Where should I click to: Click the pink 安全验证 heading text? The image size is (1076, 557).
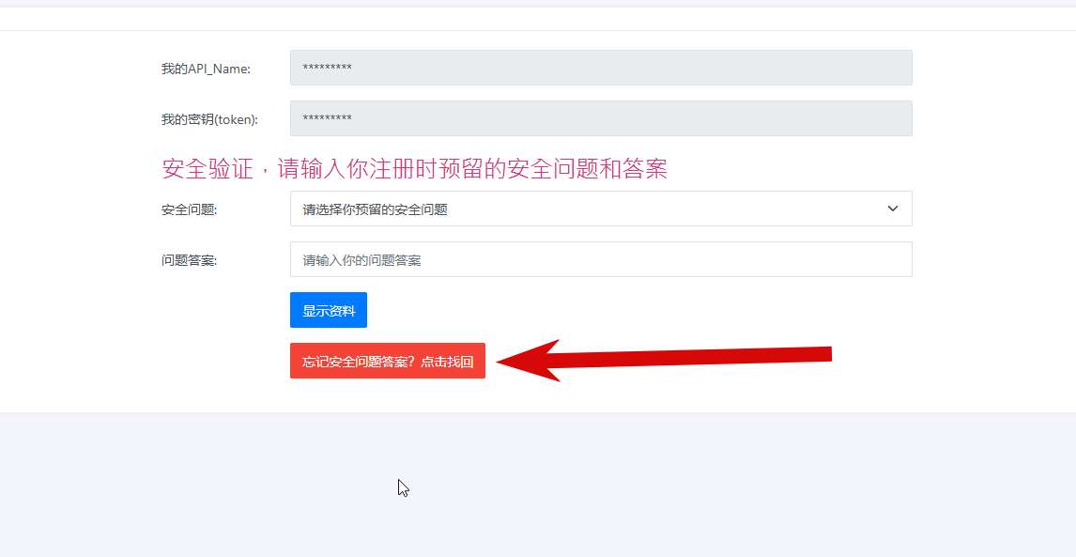pos(414,168)
